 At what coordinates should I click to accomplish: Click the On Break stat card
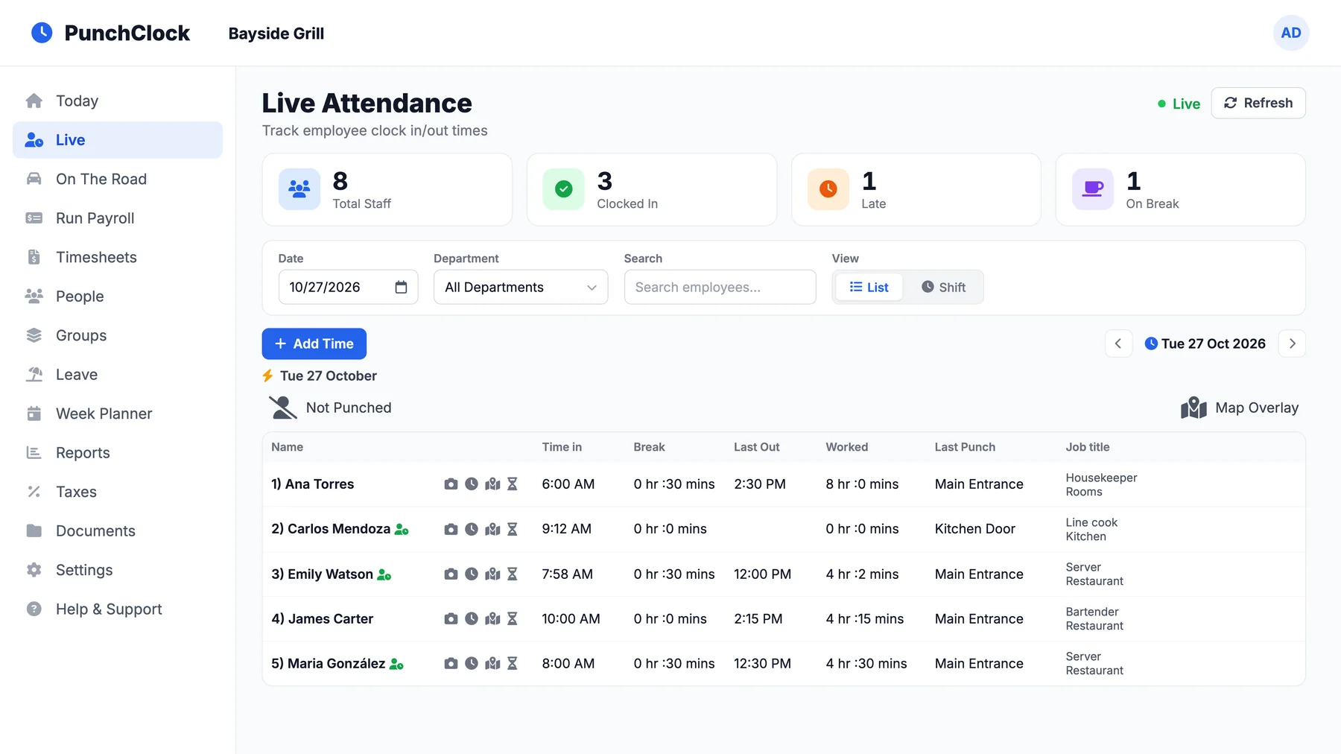click(1181, 190)
